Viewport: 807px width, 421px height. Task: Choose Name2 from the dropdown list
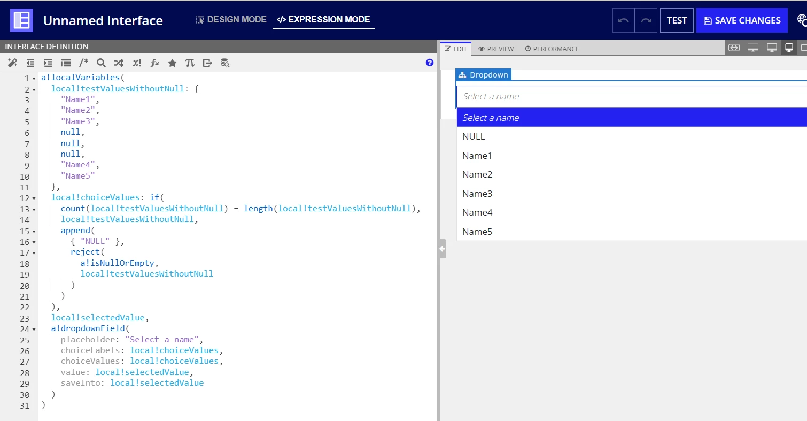[x=632, y=174]
